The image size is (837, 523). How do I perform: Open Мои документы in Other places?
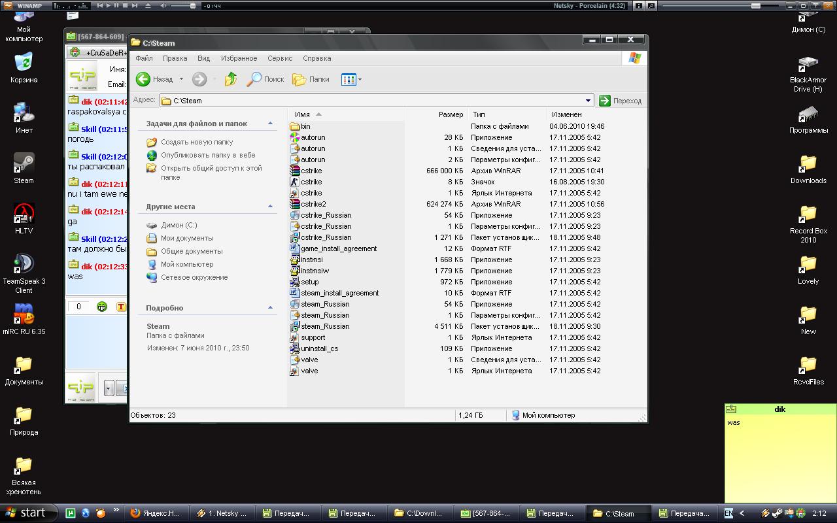pos(187,238)
